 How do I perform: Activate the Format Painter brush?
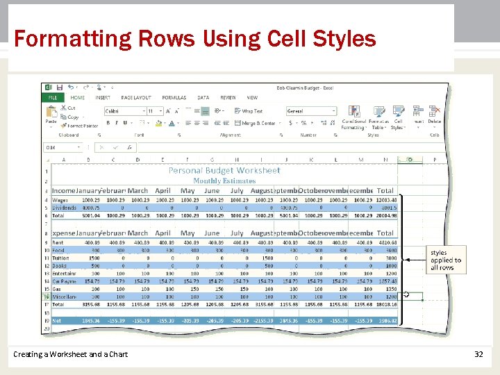click(63, 126)
